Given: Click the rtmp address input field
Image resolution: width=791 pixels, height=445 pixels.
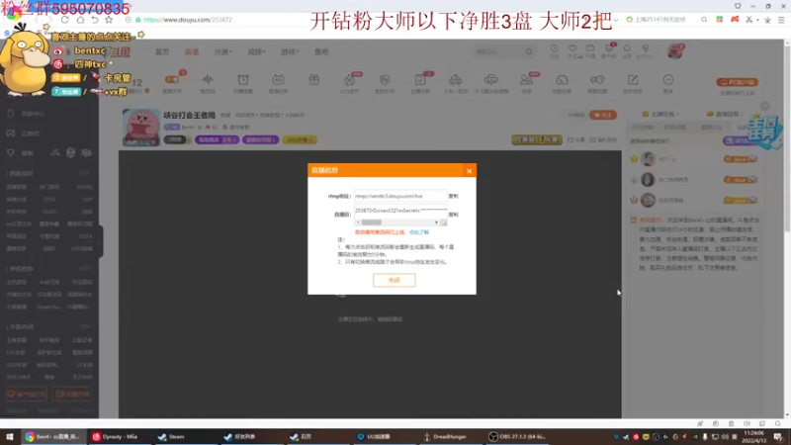Looking at the screenshot, I should tap(400, 196).
